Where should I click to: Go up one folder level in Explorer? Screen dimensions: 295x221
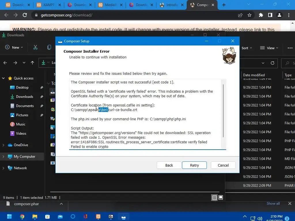[x=32, y=62]
